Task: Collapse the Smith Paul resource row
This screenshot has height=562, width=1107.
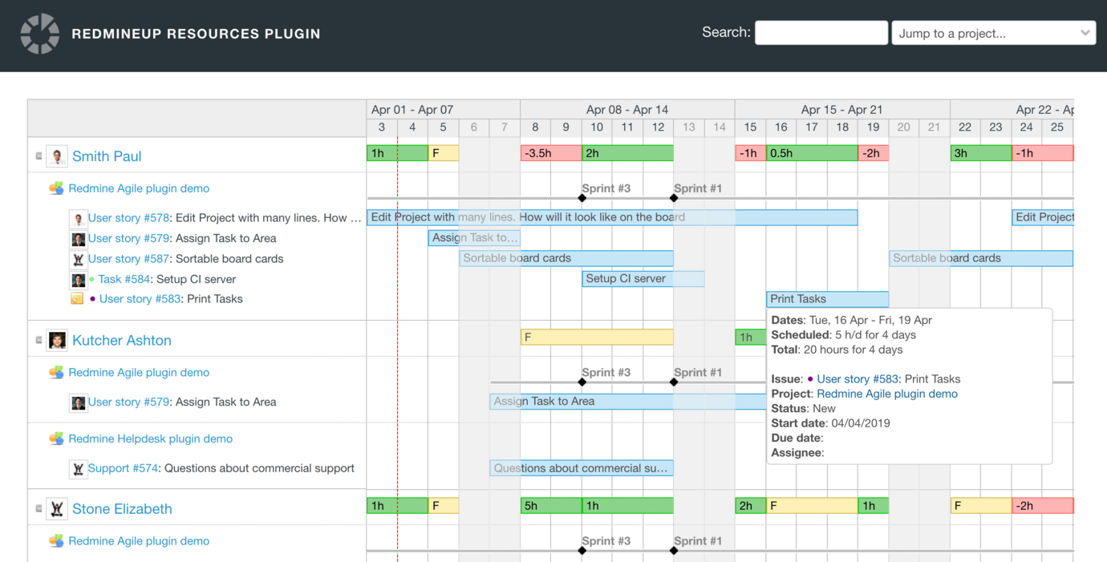Action: [x=38, y=156]
